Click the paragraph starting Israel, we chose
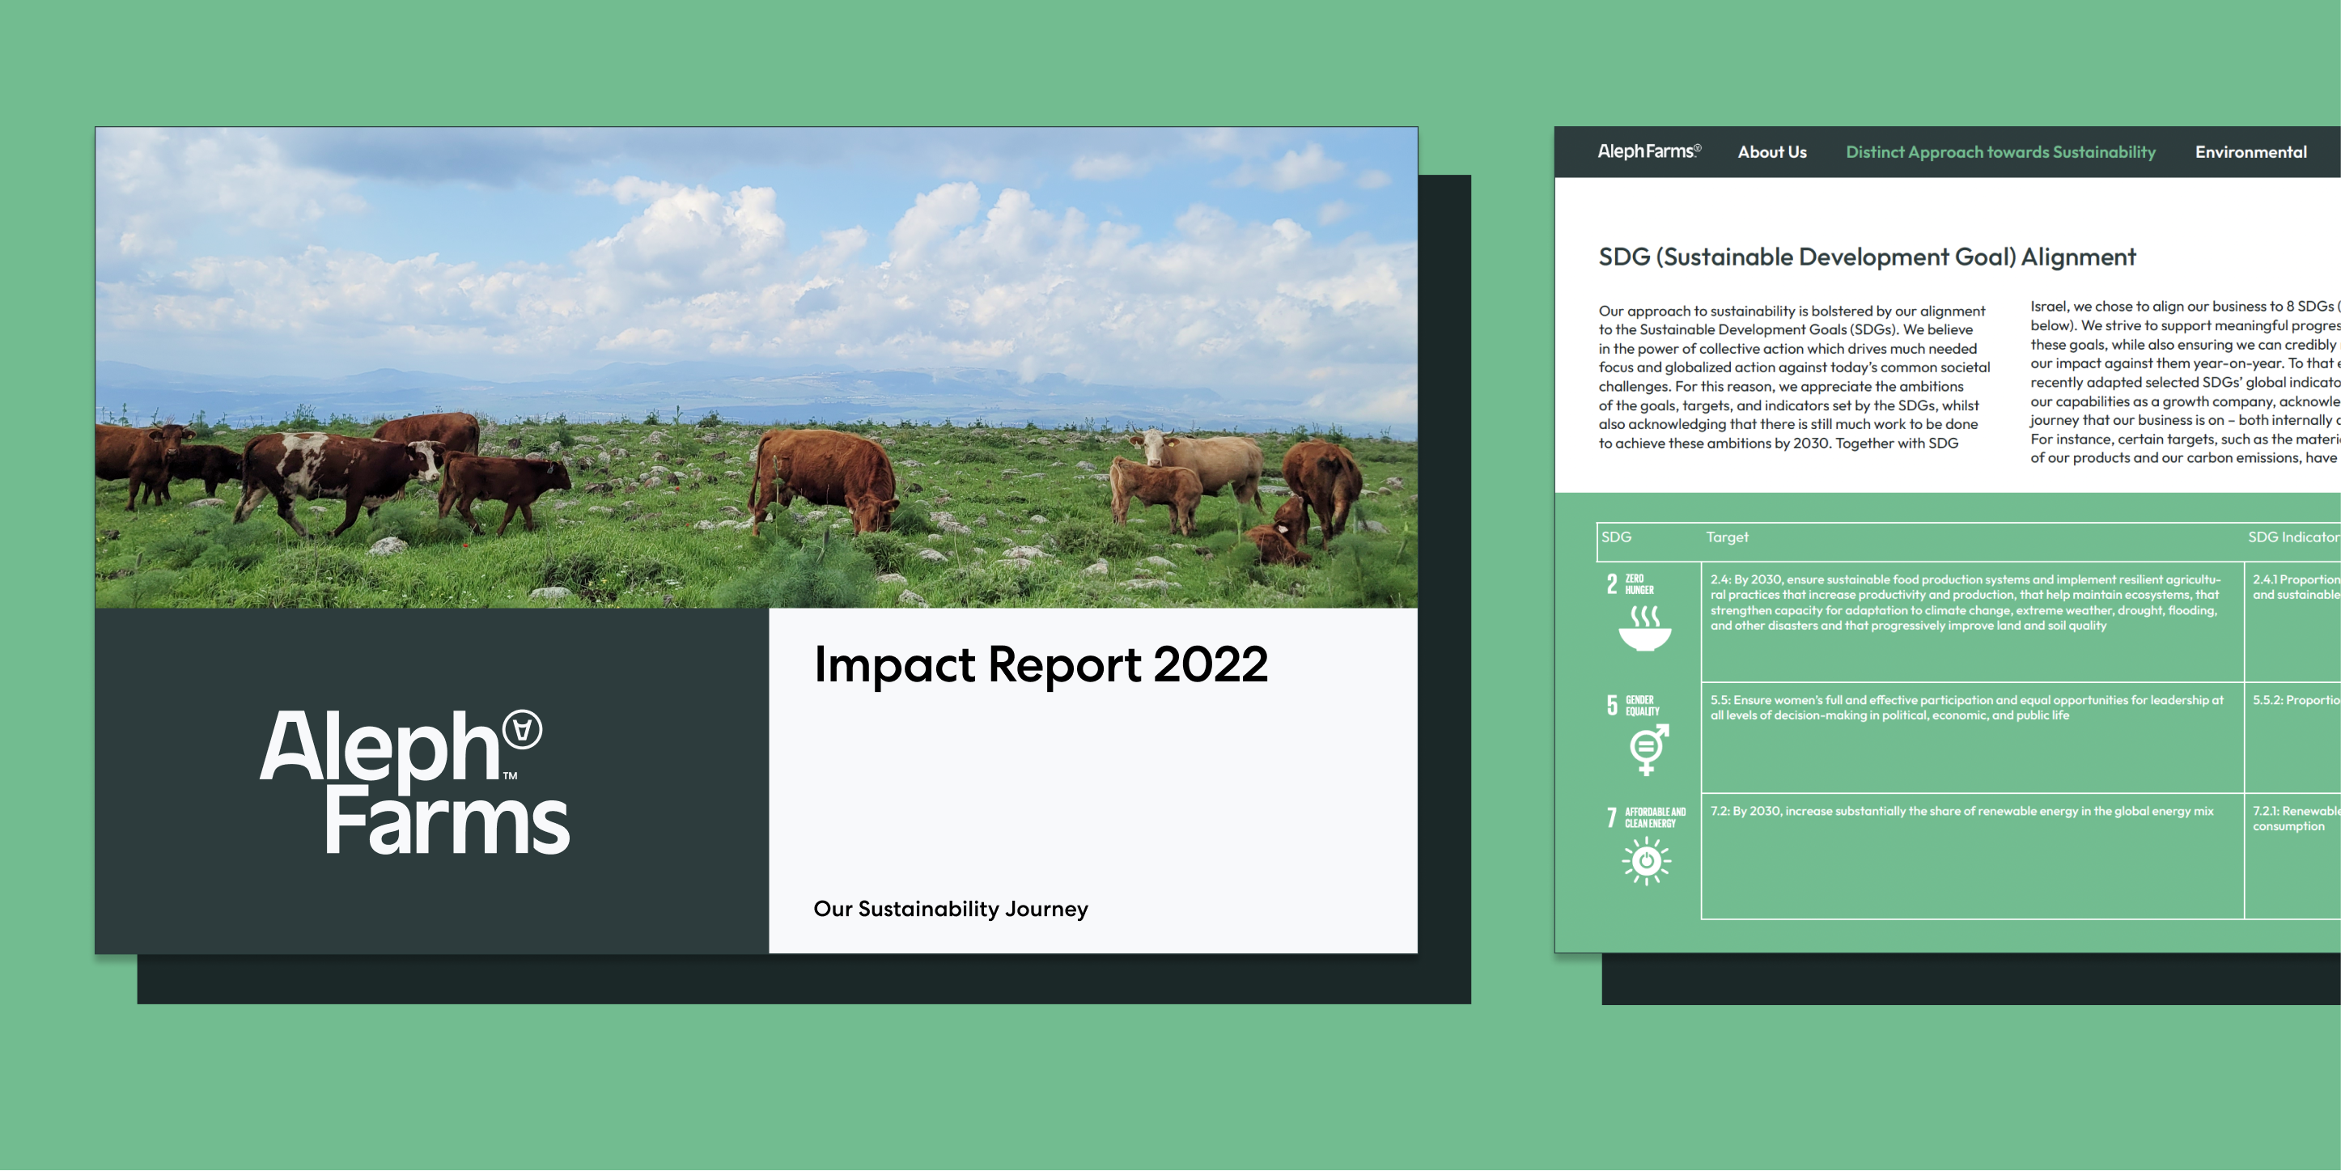Screen dimensions: 2341x1171 point(2185,382)
